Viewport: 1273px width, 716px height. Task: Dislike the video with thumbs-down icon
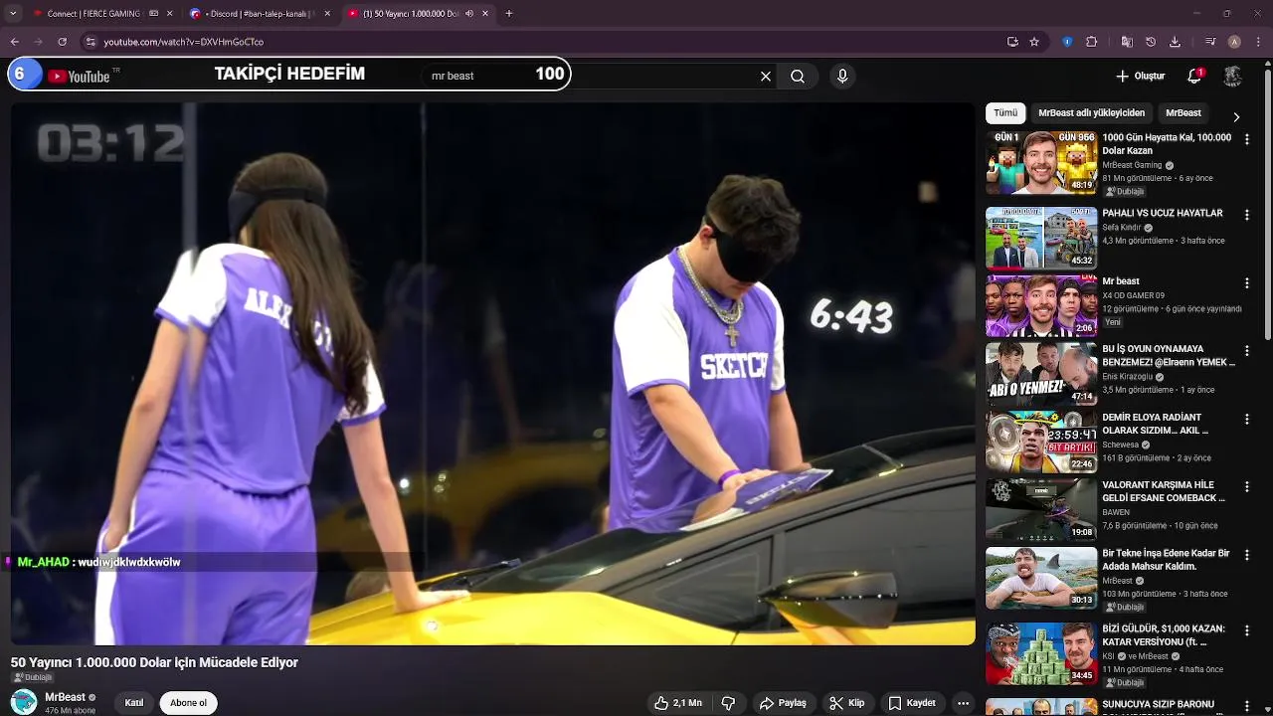(728, 703)
